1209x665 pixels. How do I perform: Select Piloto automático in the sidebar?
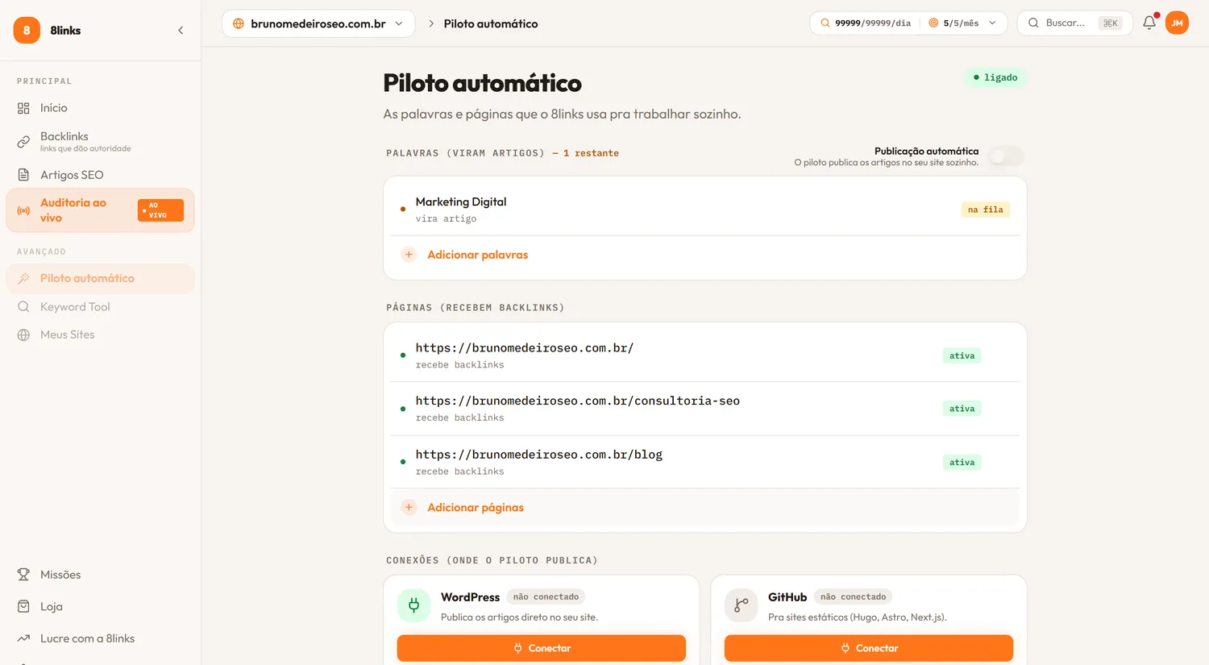(100, 278)
